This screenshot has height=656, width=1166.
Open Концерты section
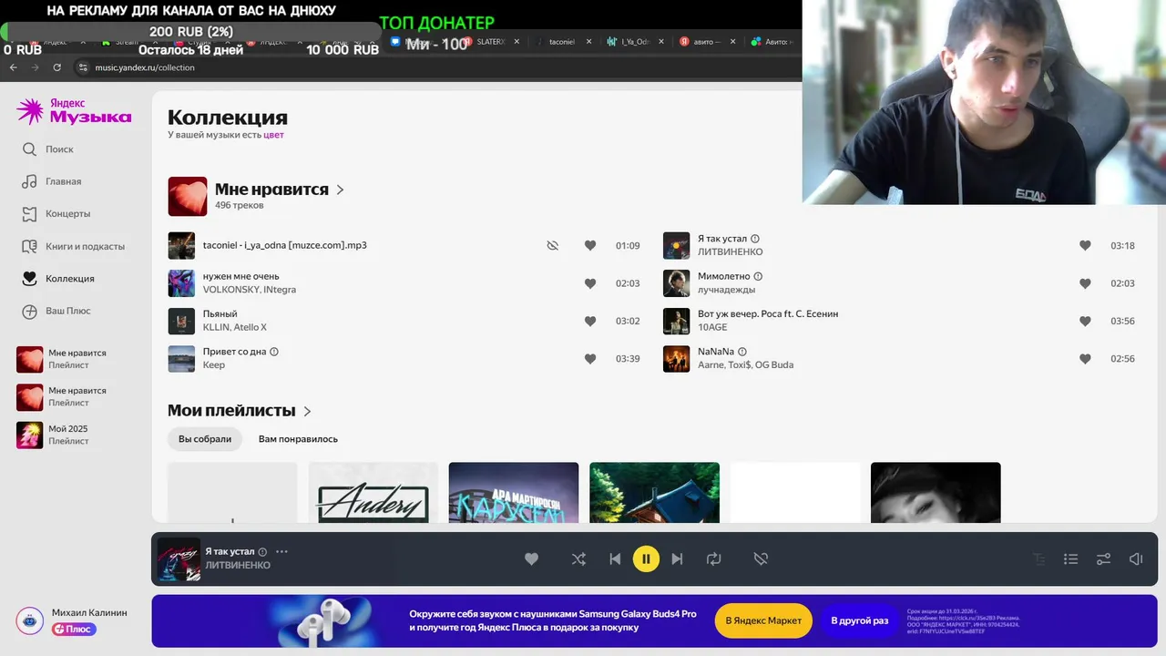pyautogui.click(x=56, y=214)
